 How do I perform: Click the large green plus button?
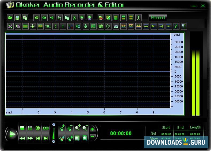tap(93, 129)
